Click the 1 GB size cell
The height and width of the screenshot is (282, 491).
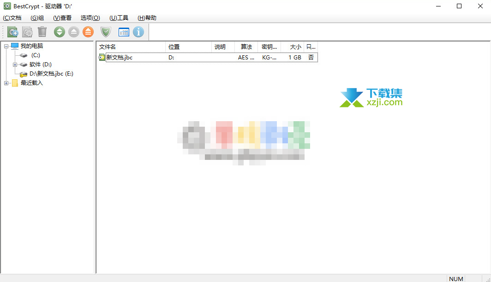[295, 58]
